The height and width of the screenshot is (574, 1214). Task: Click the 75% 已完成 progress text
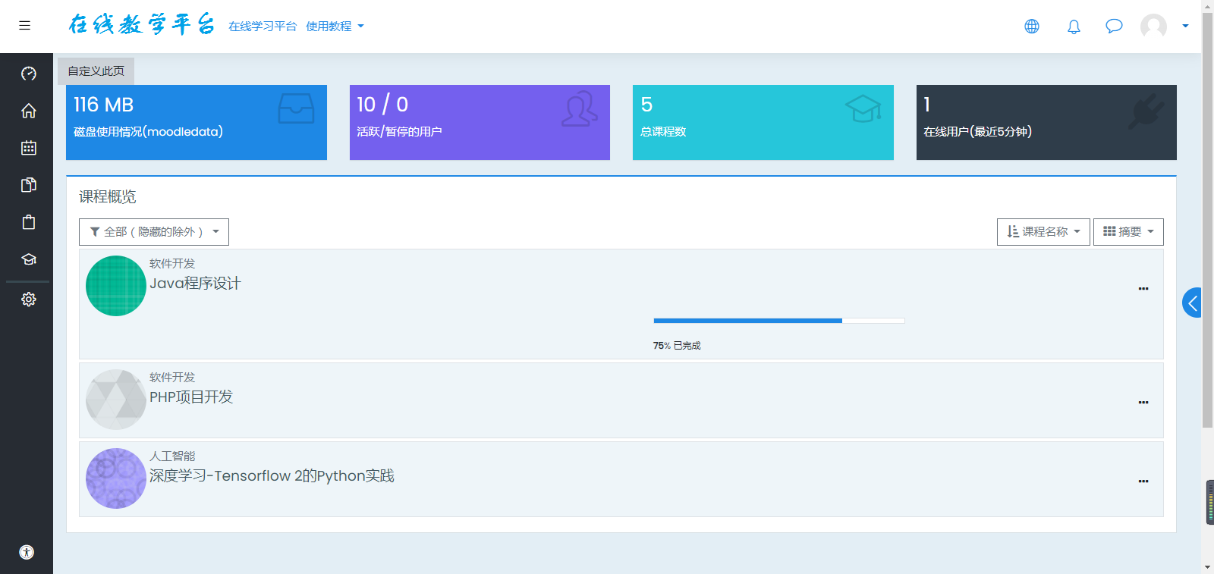pos(677,346)
